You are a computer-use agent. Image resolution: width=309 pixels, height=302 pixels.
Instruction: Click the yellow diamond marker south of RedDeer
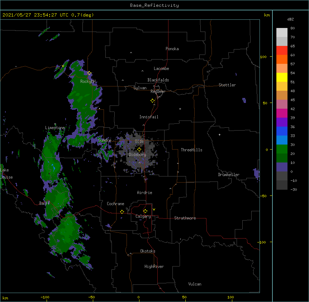[x=153, y=101]
